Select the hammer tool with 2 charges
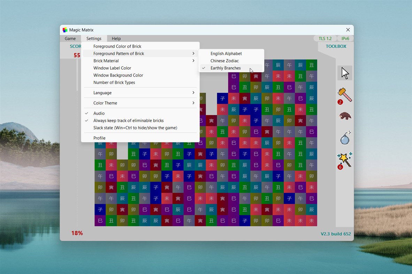 point(344,95)
